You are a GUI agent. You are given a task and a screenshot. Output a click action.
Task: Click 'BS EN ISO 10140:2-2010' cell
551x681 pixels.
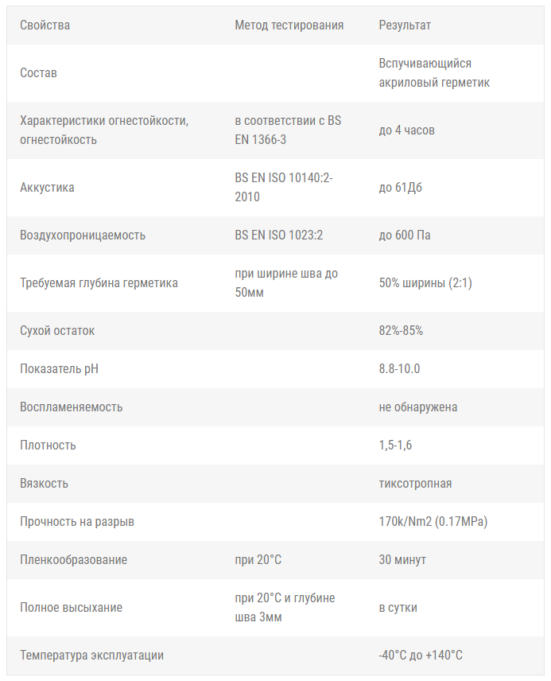tap(284, 187)
